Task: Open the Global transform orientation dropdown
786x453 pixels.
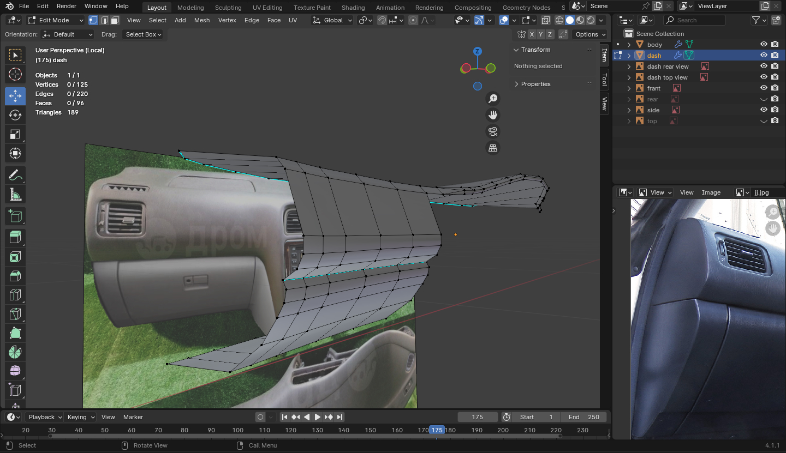Action: (332, 20)
